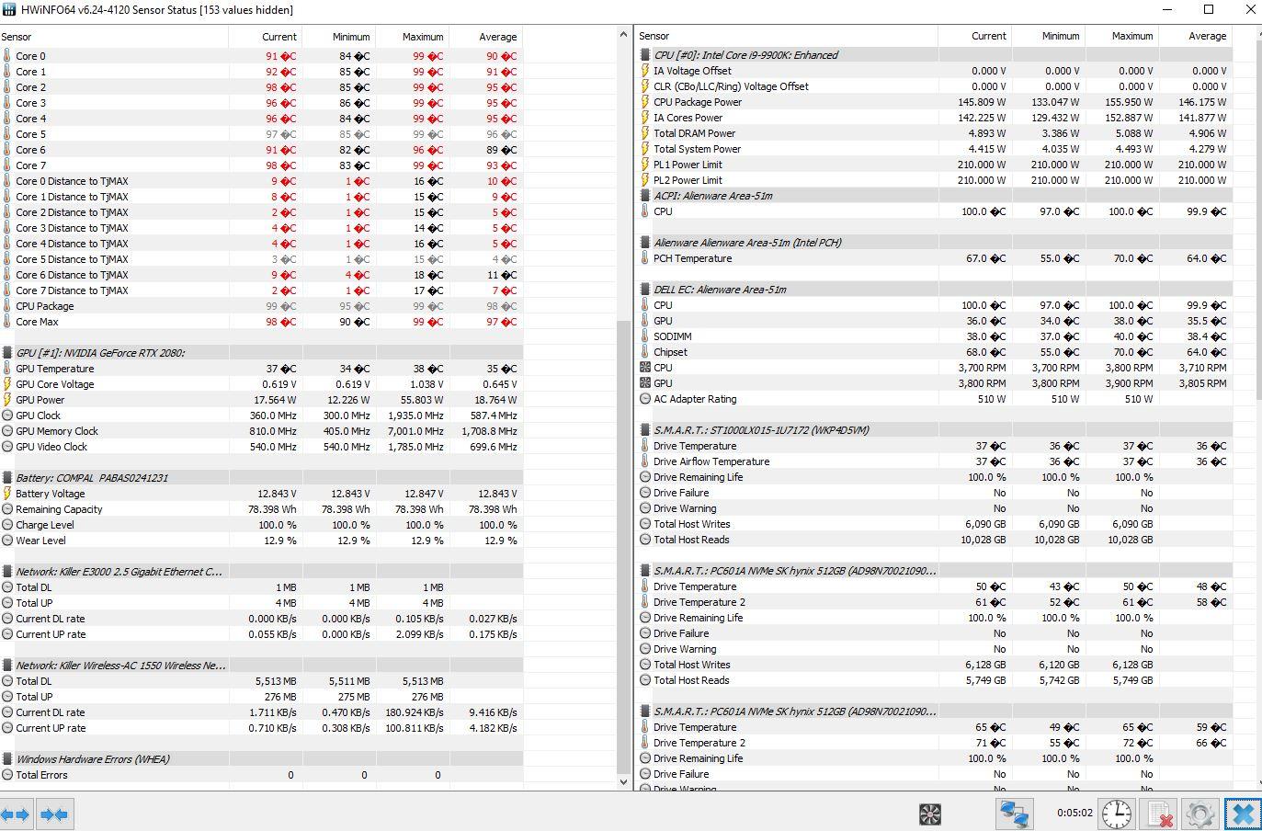
Task: Close sensors with blue X button
Action: click(x=1243, y=814)
